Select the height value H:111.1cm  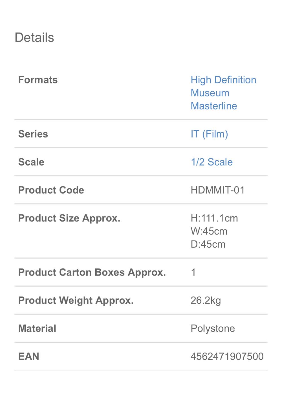click(x=215, y=218)
